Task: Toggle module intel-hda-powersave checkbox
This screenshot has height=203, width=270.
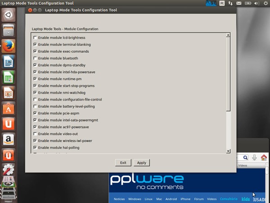Action: click(x=35, y=72)
